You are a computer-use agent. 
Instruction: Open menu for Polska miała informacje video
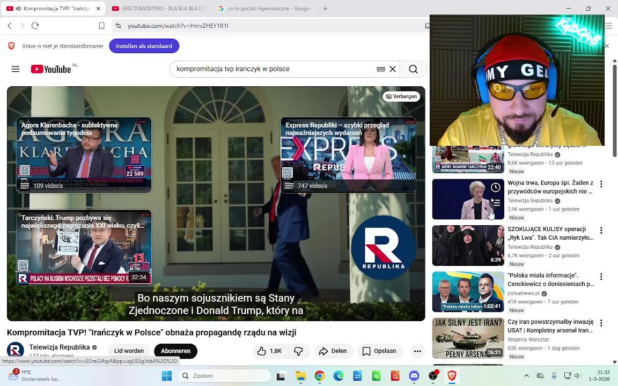click(x=601, y=277)
